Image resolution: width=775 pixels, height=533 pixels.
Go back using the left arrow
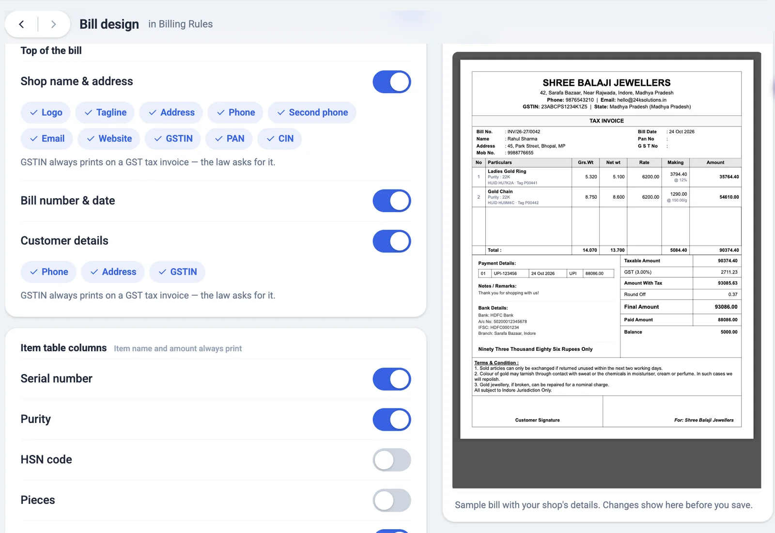[x=22, y=24]
